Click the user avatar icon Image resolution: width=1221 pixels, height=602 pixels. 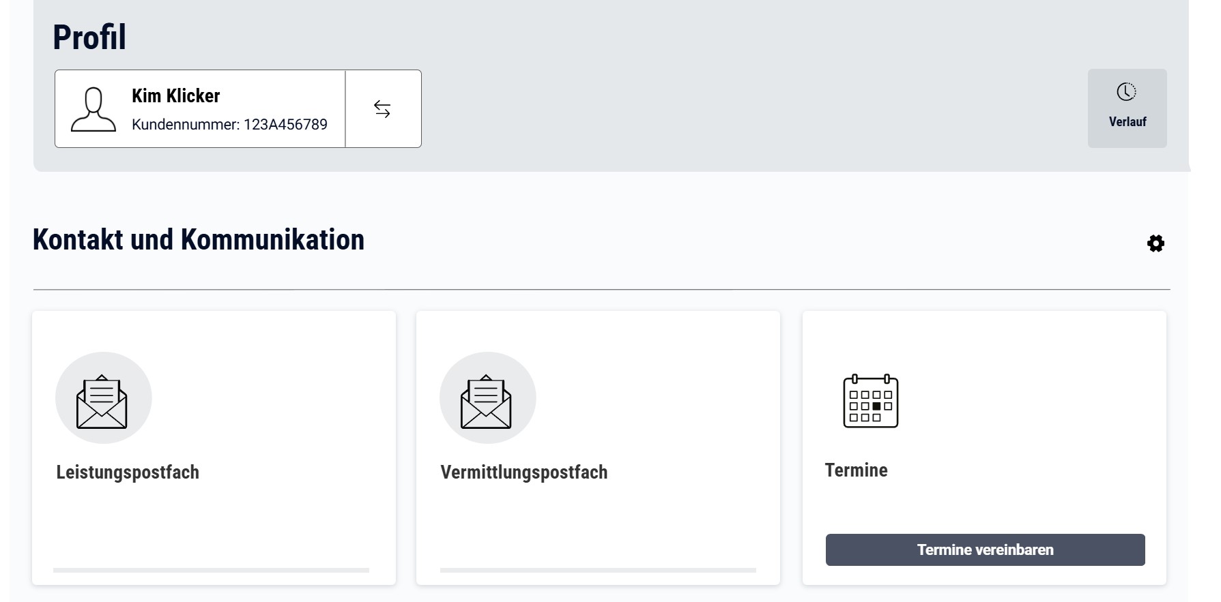click(94, 109)
